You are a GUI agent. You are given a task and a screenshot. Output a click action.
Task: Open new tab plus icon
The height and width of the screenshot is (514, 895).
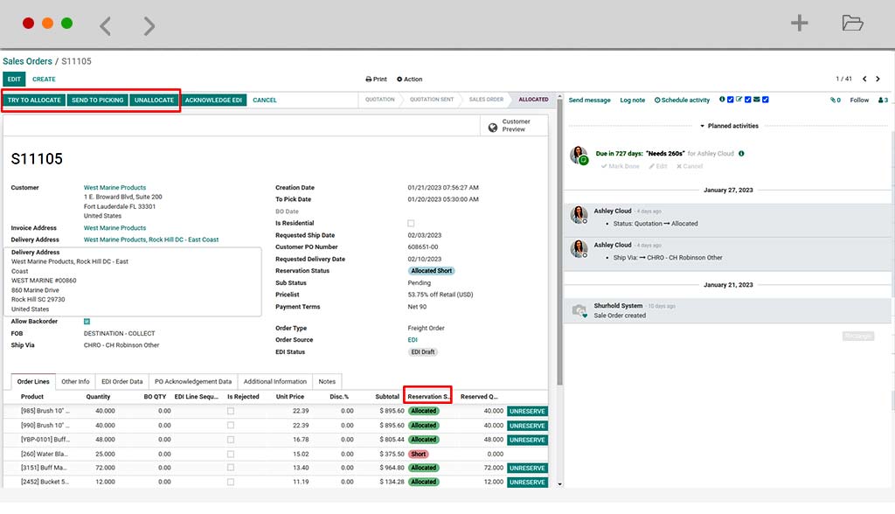coord(799,23)
